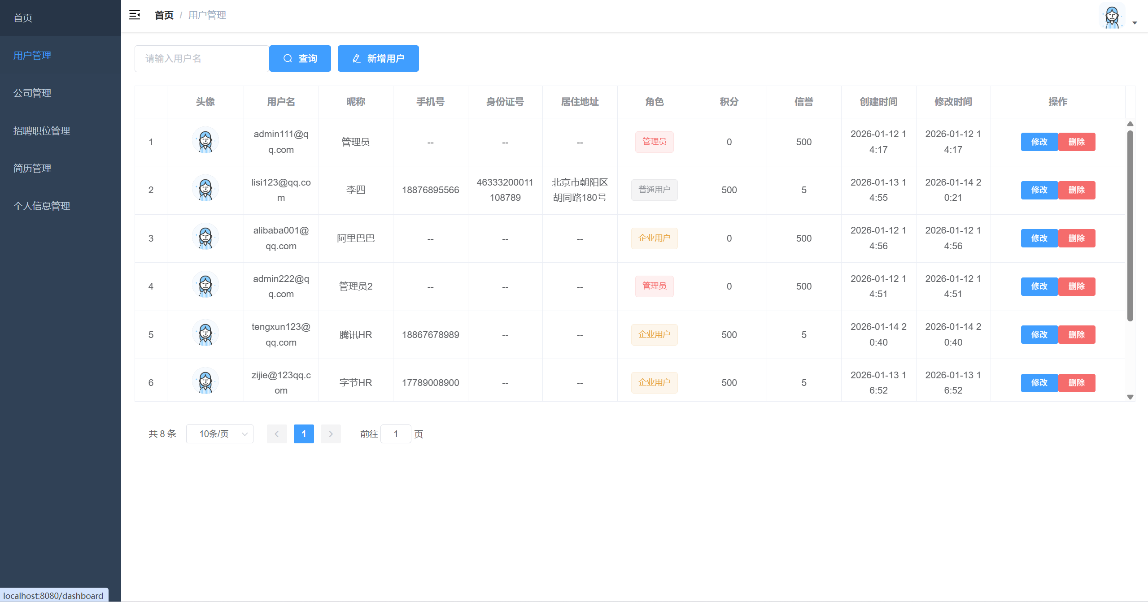Click the 管理员 role tag for admin111
Image resolution: width=1148 pixels, height=602 pixels.
[x=654, y=142]
